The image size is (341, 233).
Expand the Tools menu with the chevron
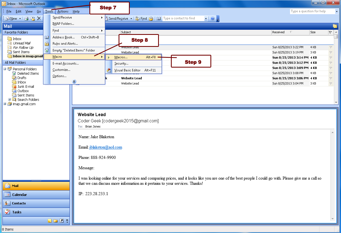click(x=74, y=81)
